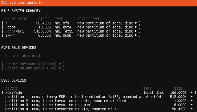Open arrow menu for /boot ext4 row
This screenshot has height=112, width=197.
(x=136, y=27)
